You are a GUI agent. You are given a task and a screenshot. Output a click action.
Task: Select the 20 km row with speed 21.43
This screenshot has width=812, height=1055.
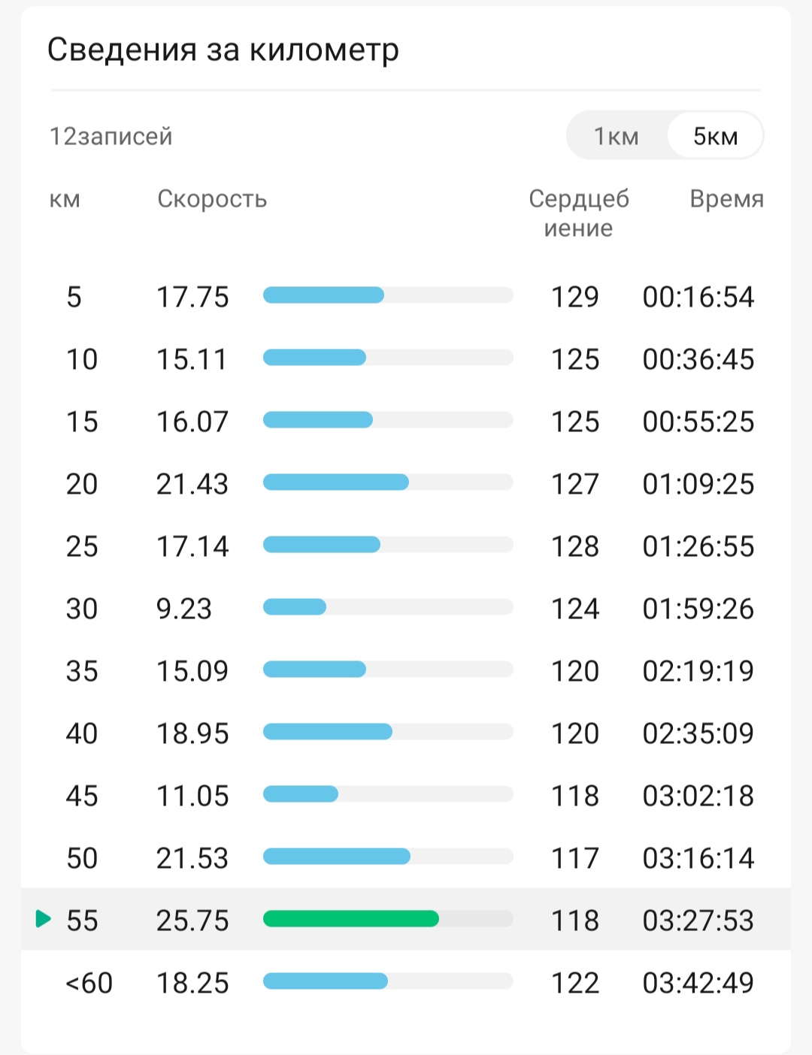(406, 484)
